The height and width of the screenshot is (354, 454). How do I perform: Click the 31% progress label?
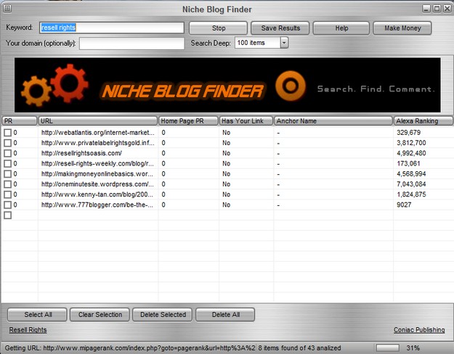tap(413, 348)
